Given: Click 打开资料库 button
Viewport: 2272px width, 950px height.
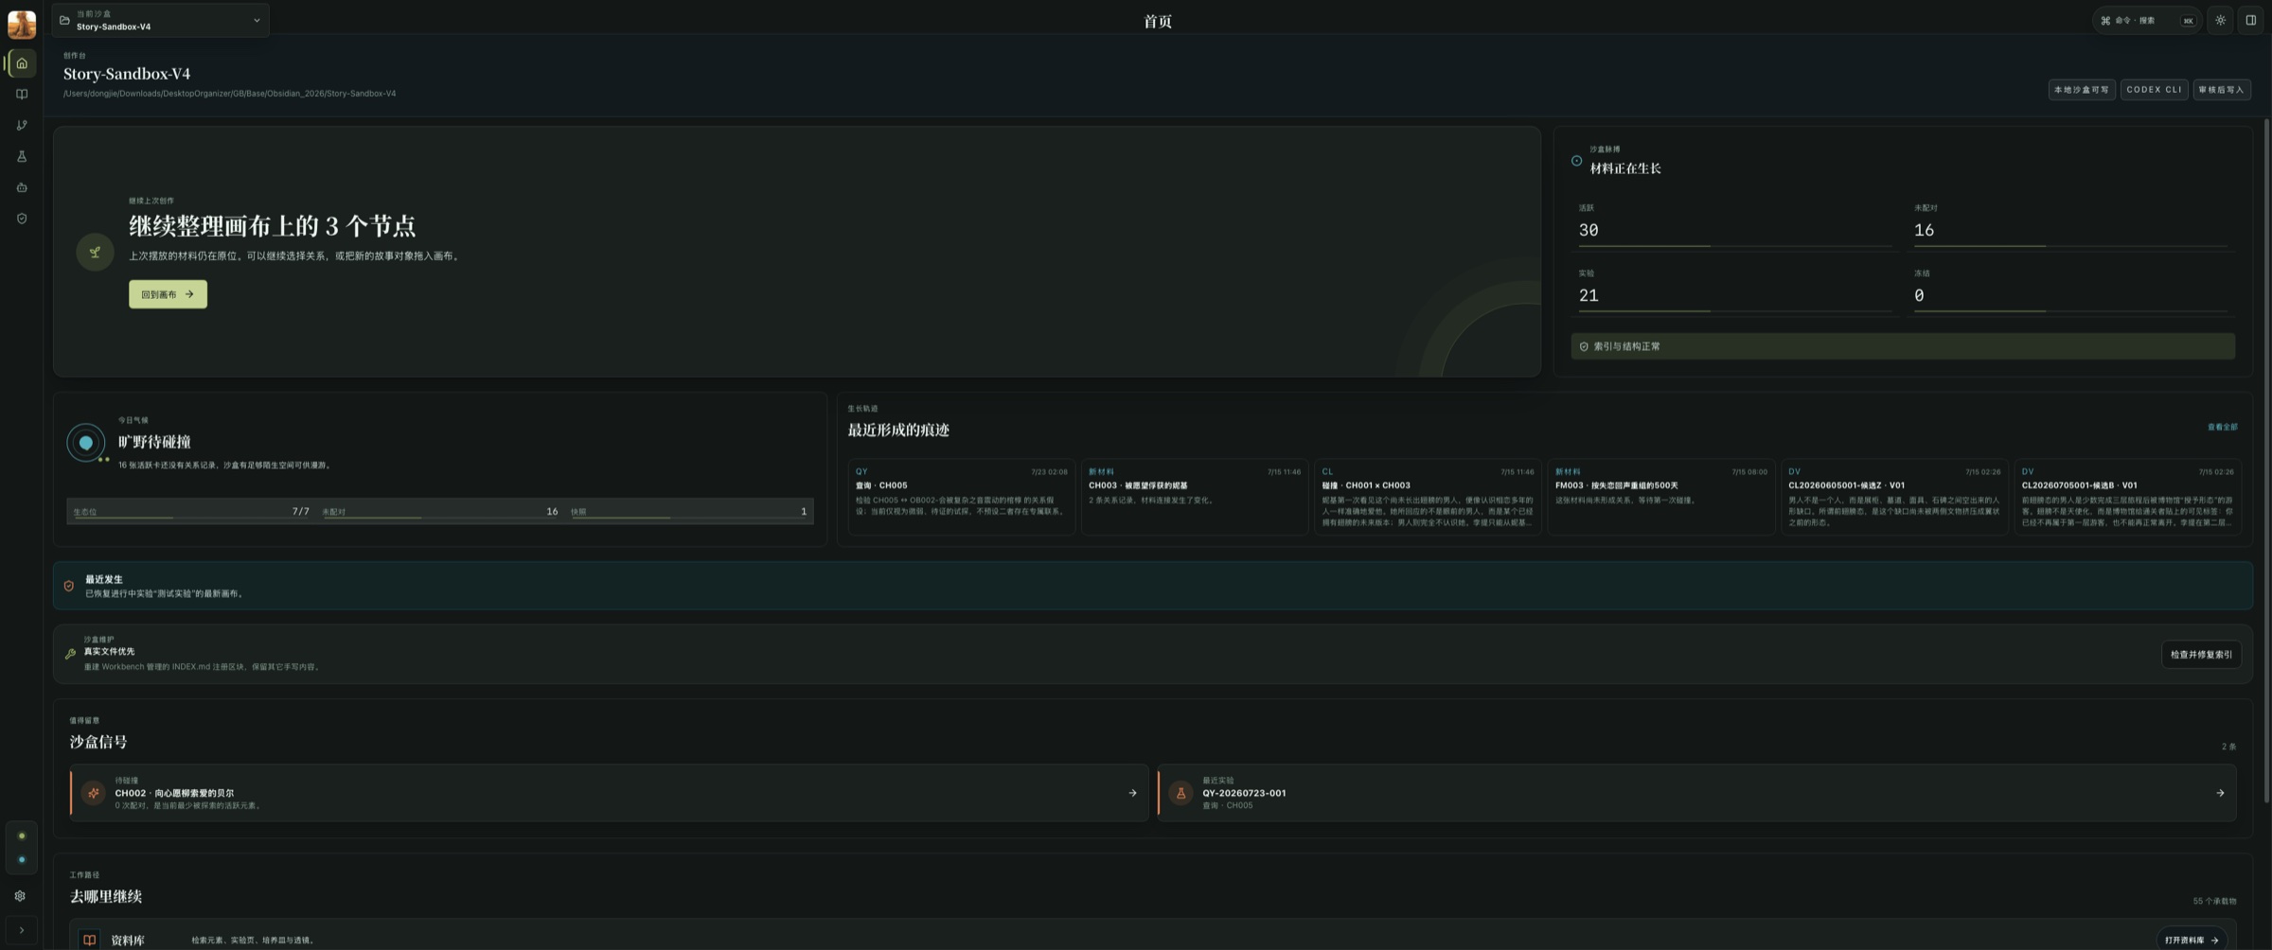Looking at the screenshot, I should tap(2192, 940).
